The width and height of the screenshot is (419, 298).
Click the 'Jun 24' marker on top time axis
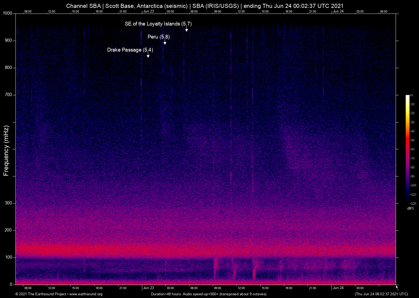[x=338, y=11]
